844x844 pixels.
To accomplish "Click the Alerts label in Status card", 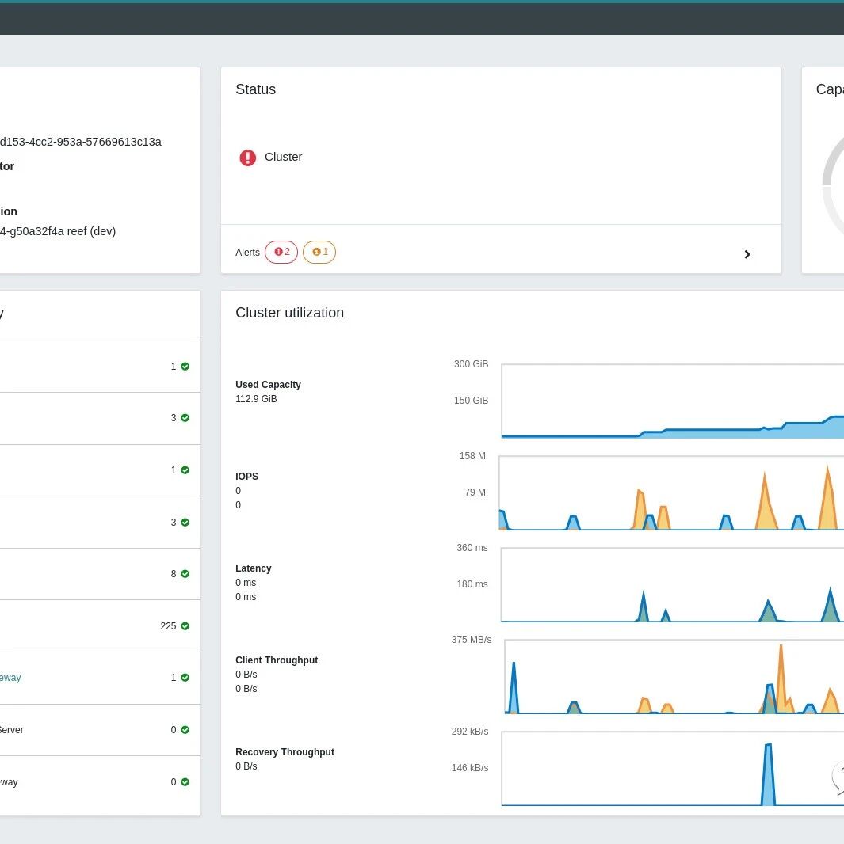I will (247, 253).
